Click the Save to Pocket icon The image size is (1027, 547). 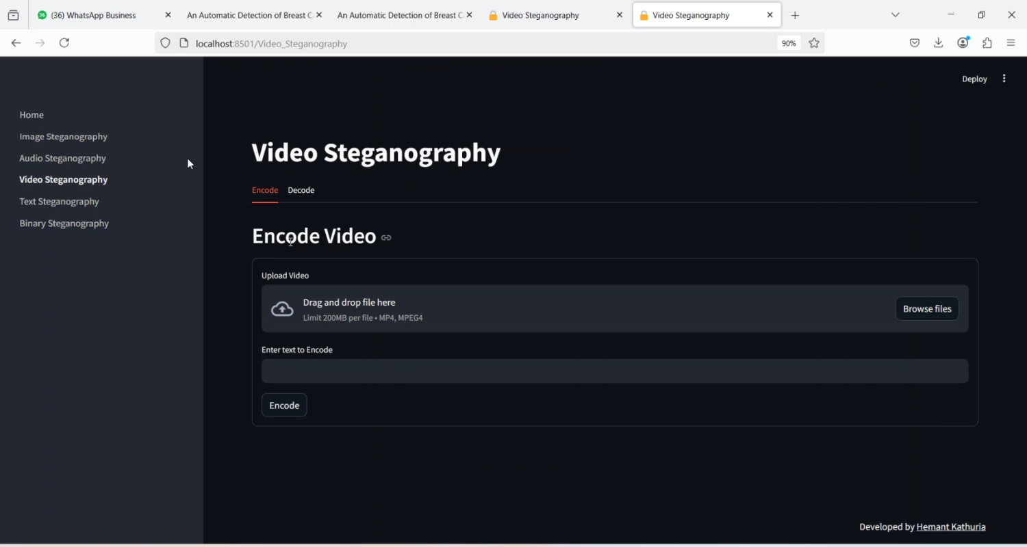[x=914, y=42]
